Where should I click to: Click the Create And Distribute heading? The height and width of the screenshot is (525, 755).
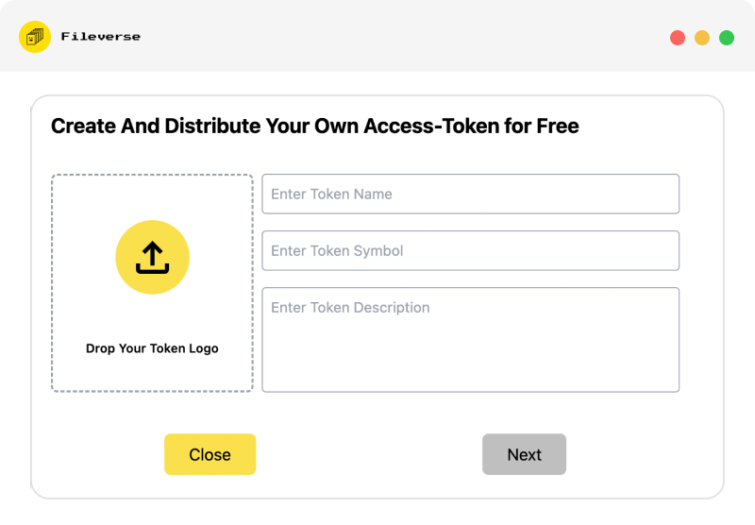tap(315, 127)
